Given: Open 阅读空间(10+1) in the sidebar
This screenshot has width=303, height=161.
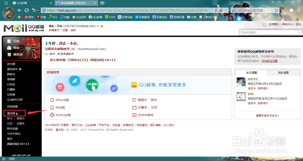Looking at the screenshot, I should click(x=18, y=144).
